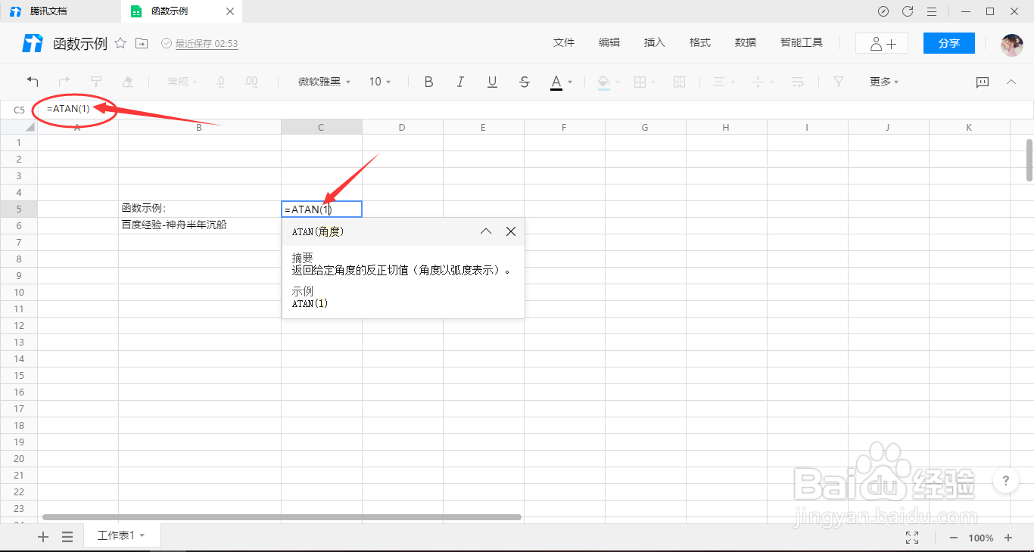Click the horizontal scrollbar
The width and height of the screenshot is (1034, 552).
[x=282, y=517]
